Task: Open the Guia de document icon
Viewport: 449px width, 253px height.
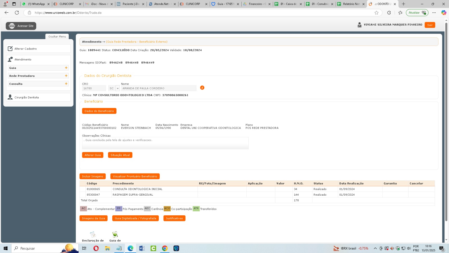Action: pyautogui.click(x=115, y=234)
